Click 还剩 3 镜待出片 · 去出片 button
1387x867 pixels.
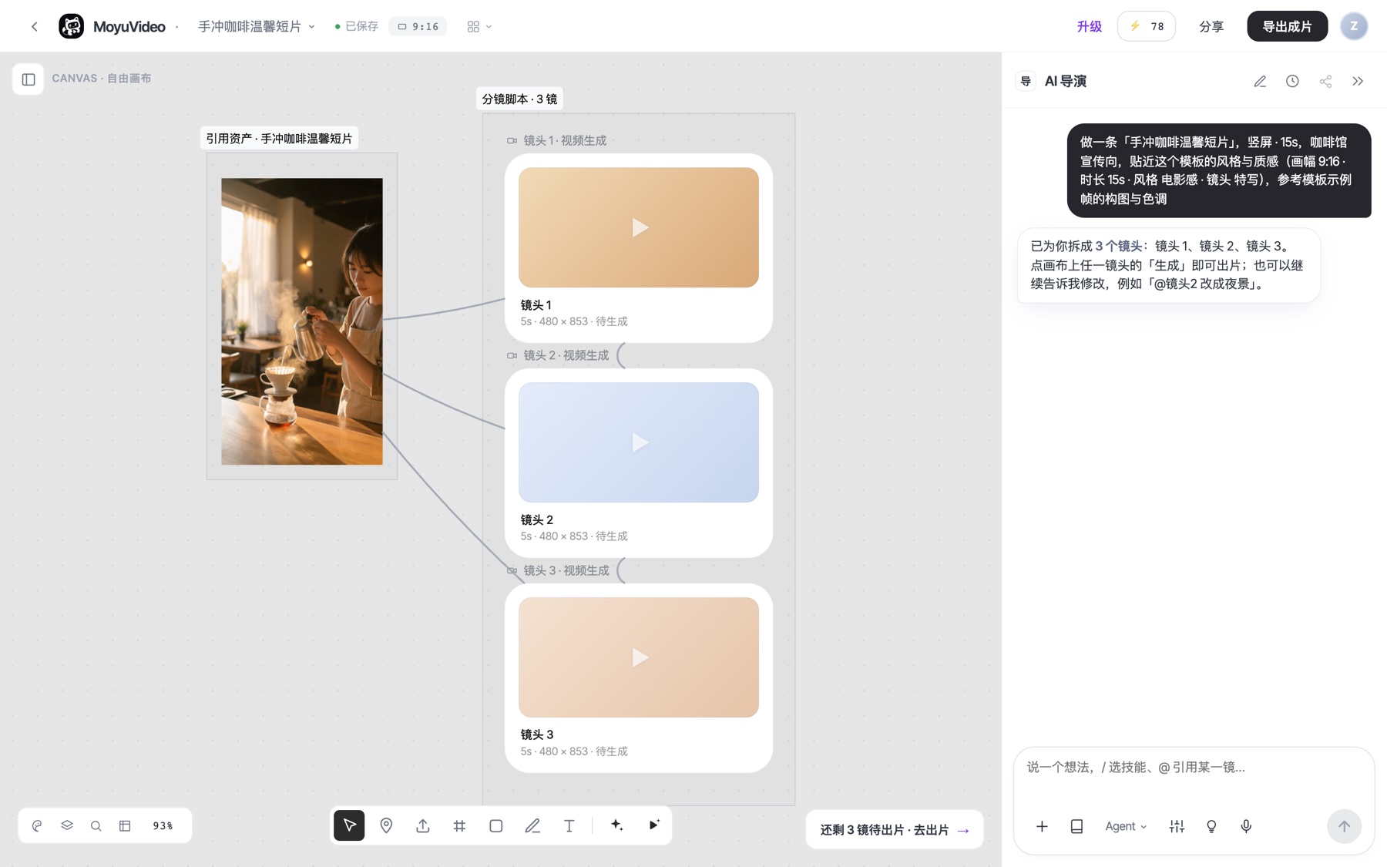[895, 830]
